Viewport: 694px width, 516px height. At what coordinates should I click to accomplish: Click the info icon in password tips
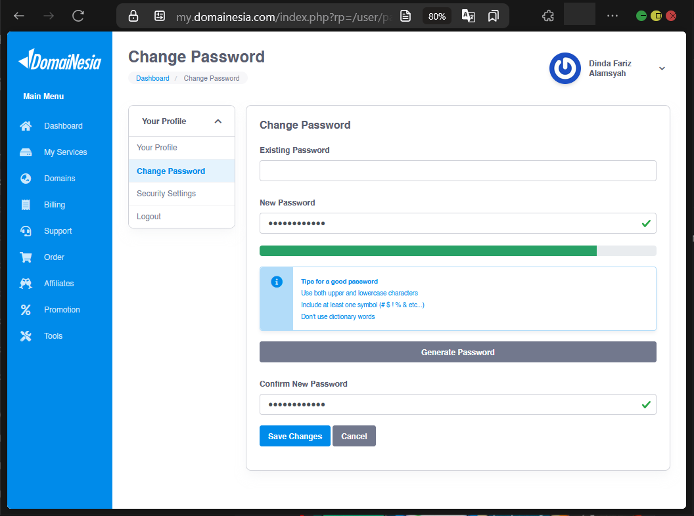coord(277,282)
